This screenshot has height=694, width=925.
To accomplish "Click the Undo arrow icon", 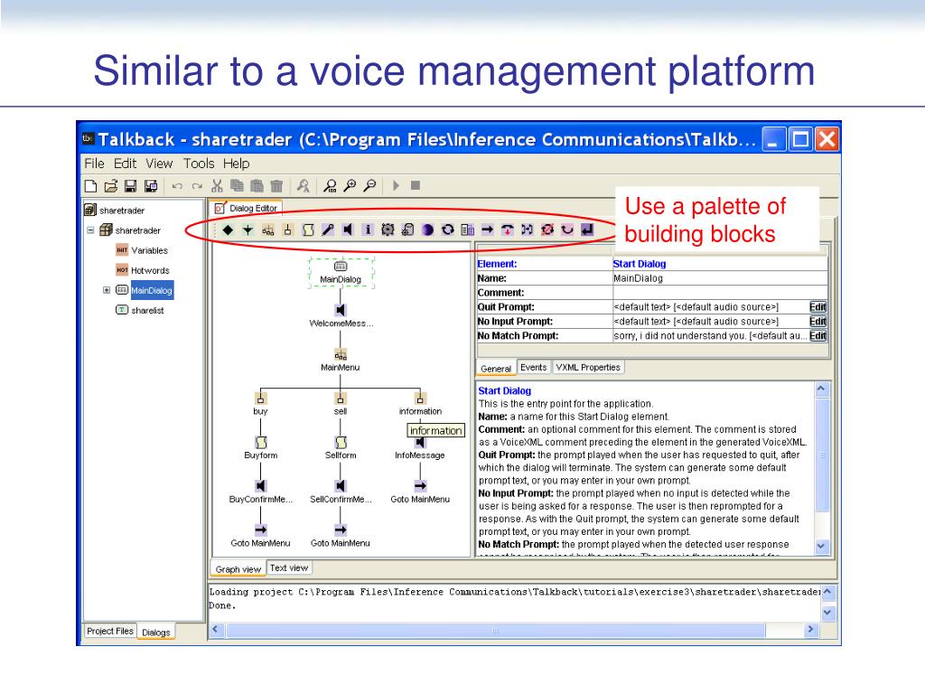I will coord(177,186).
